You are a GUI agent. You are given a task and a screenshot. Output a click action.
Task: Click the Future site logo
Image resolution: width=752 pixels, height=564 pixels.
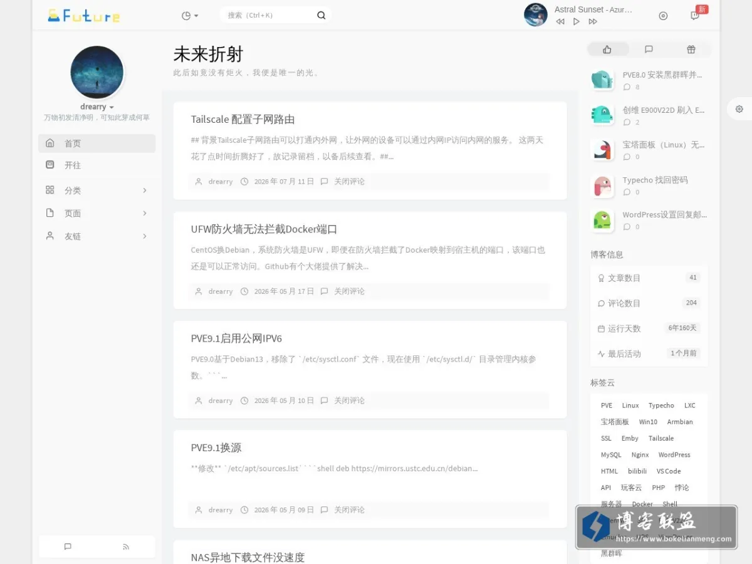click(84, 16)
